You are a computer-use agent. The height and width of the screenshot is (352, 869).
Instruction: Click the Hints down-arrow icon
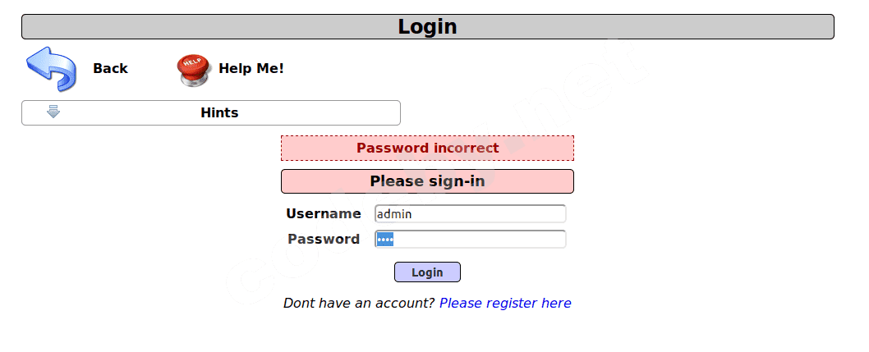[53, 112]
